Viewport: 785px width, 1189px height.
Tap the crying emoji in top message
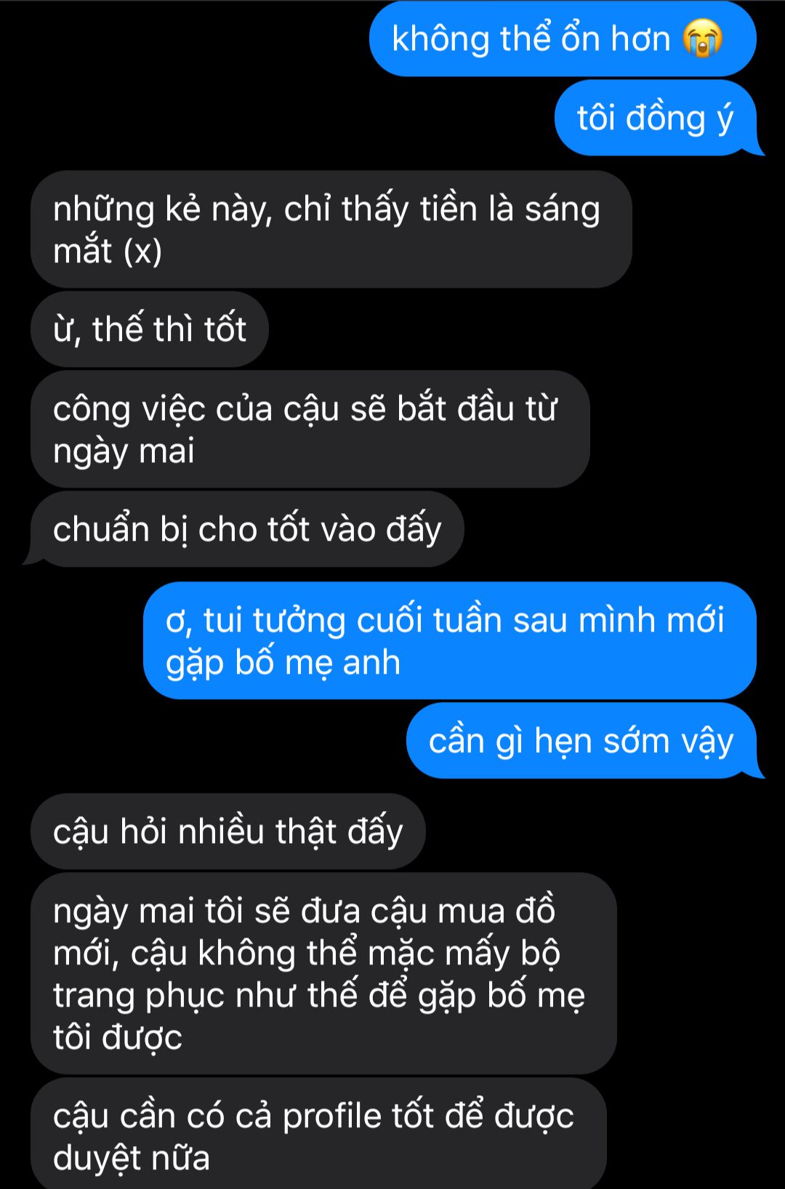702,39
